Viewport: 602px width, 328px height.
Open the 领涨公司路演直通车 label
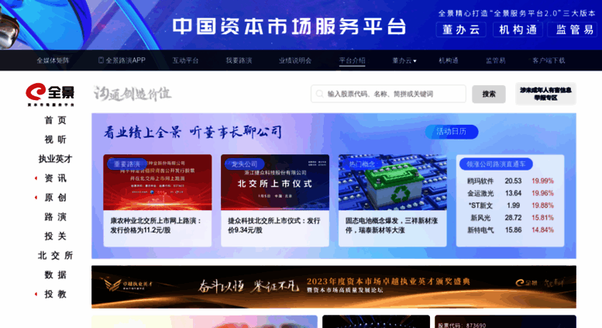[x=496, y=164]
